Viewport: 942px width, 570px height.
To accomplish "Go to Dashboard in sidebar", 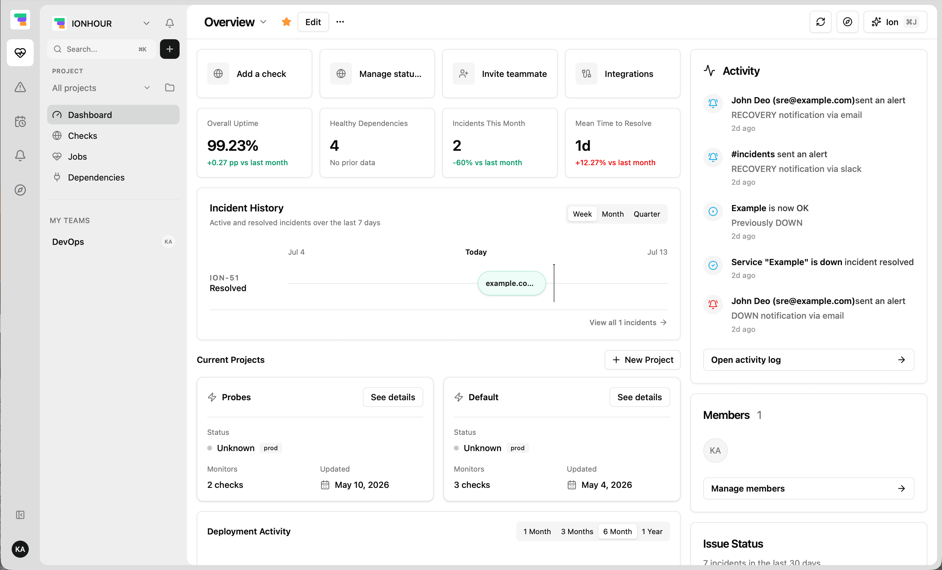I will pos(113,115).
